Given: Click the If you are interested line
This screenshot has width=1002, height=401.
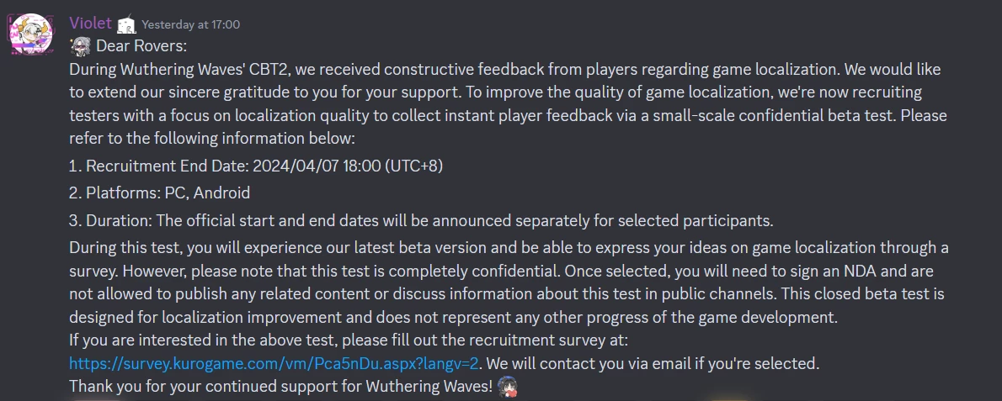Looking at the screenshot, I should coord(349,340).
